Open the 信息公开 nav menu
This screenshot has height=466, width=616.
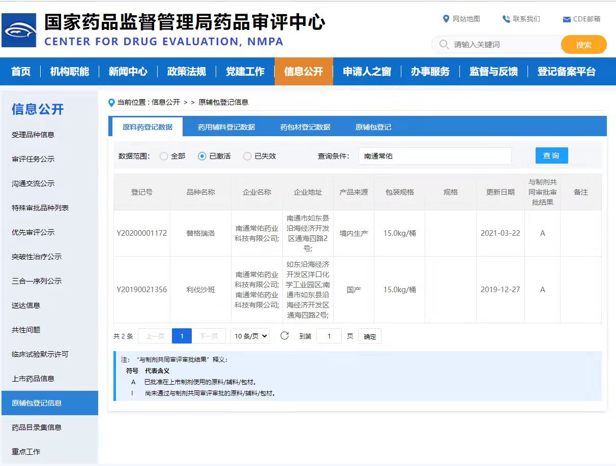click(304, 72)
